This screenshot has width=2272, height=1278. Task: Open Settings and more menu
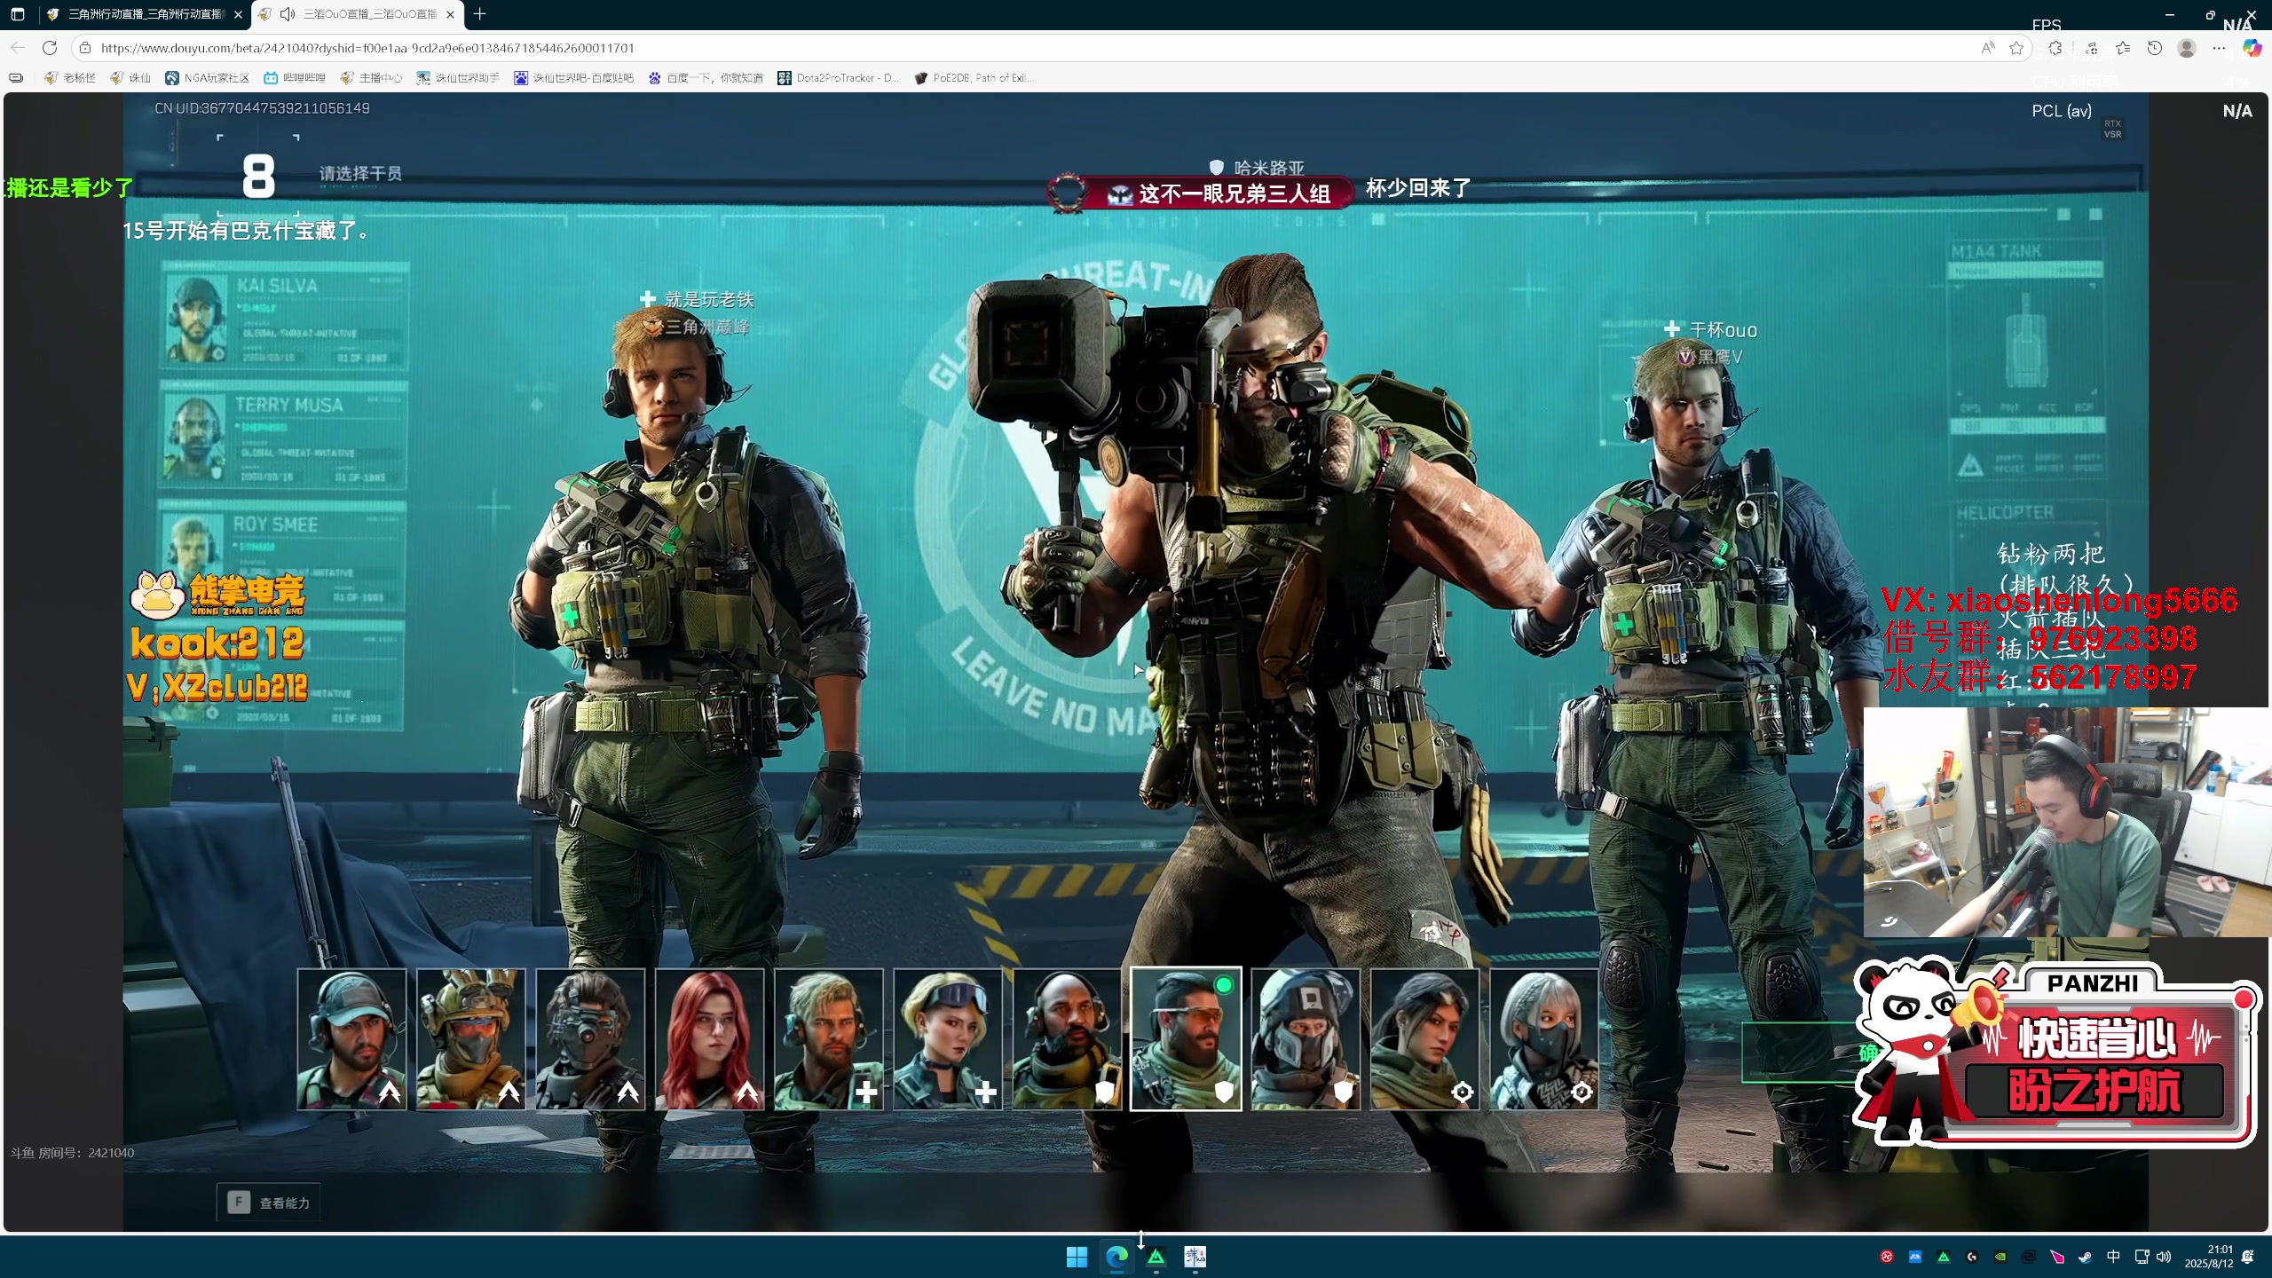tap(2219, 48)
